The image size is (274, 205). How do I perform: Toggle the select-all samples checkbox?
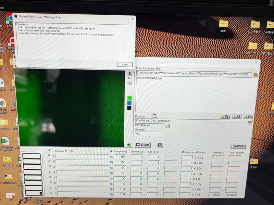point(49,150)
